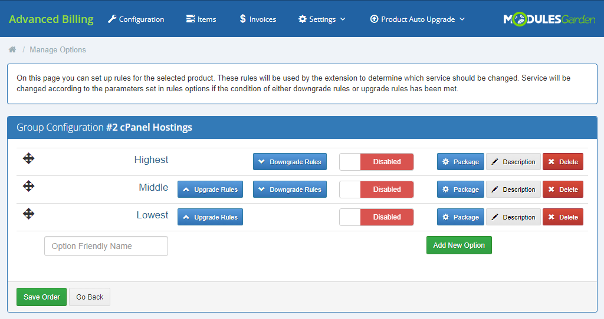Click the Save Order button
This screenshot has height=319, width=604.
(x=42, y=297)
